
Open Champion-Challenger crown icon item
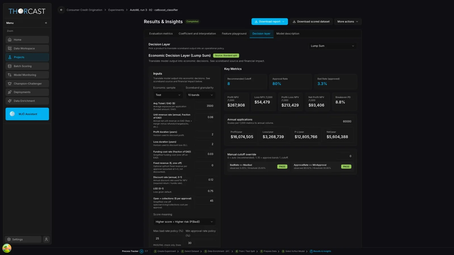(x=27, y=84)
